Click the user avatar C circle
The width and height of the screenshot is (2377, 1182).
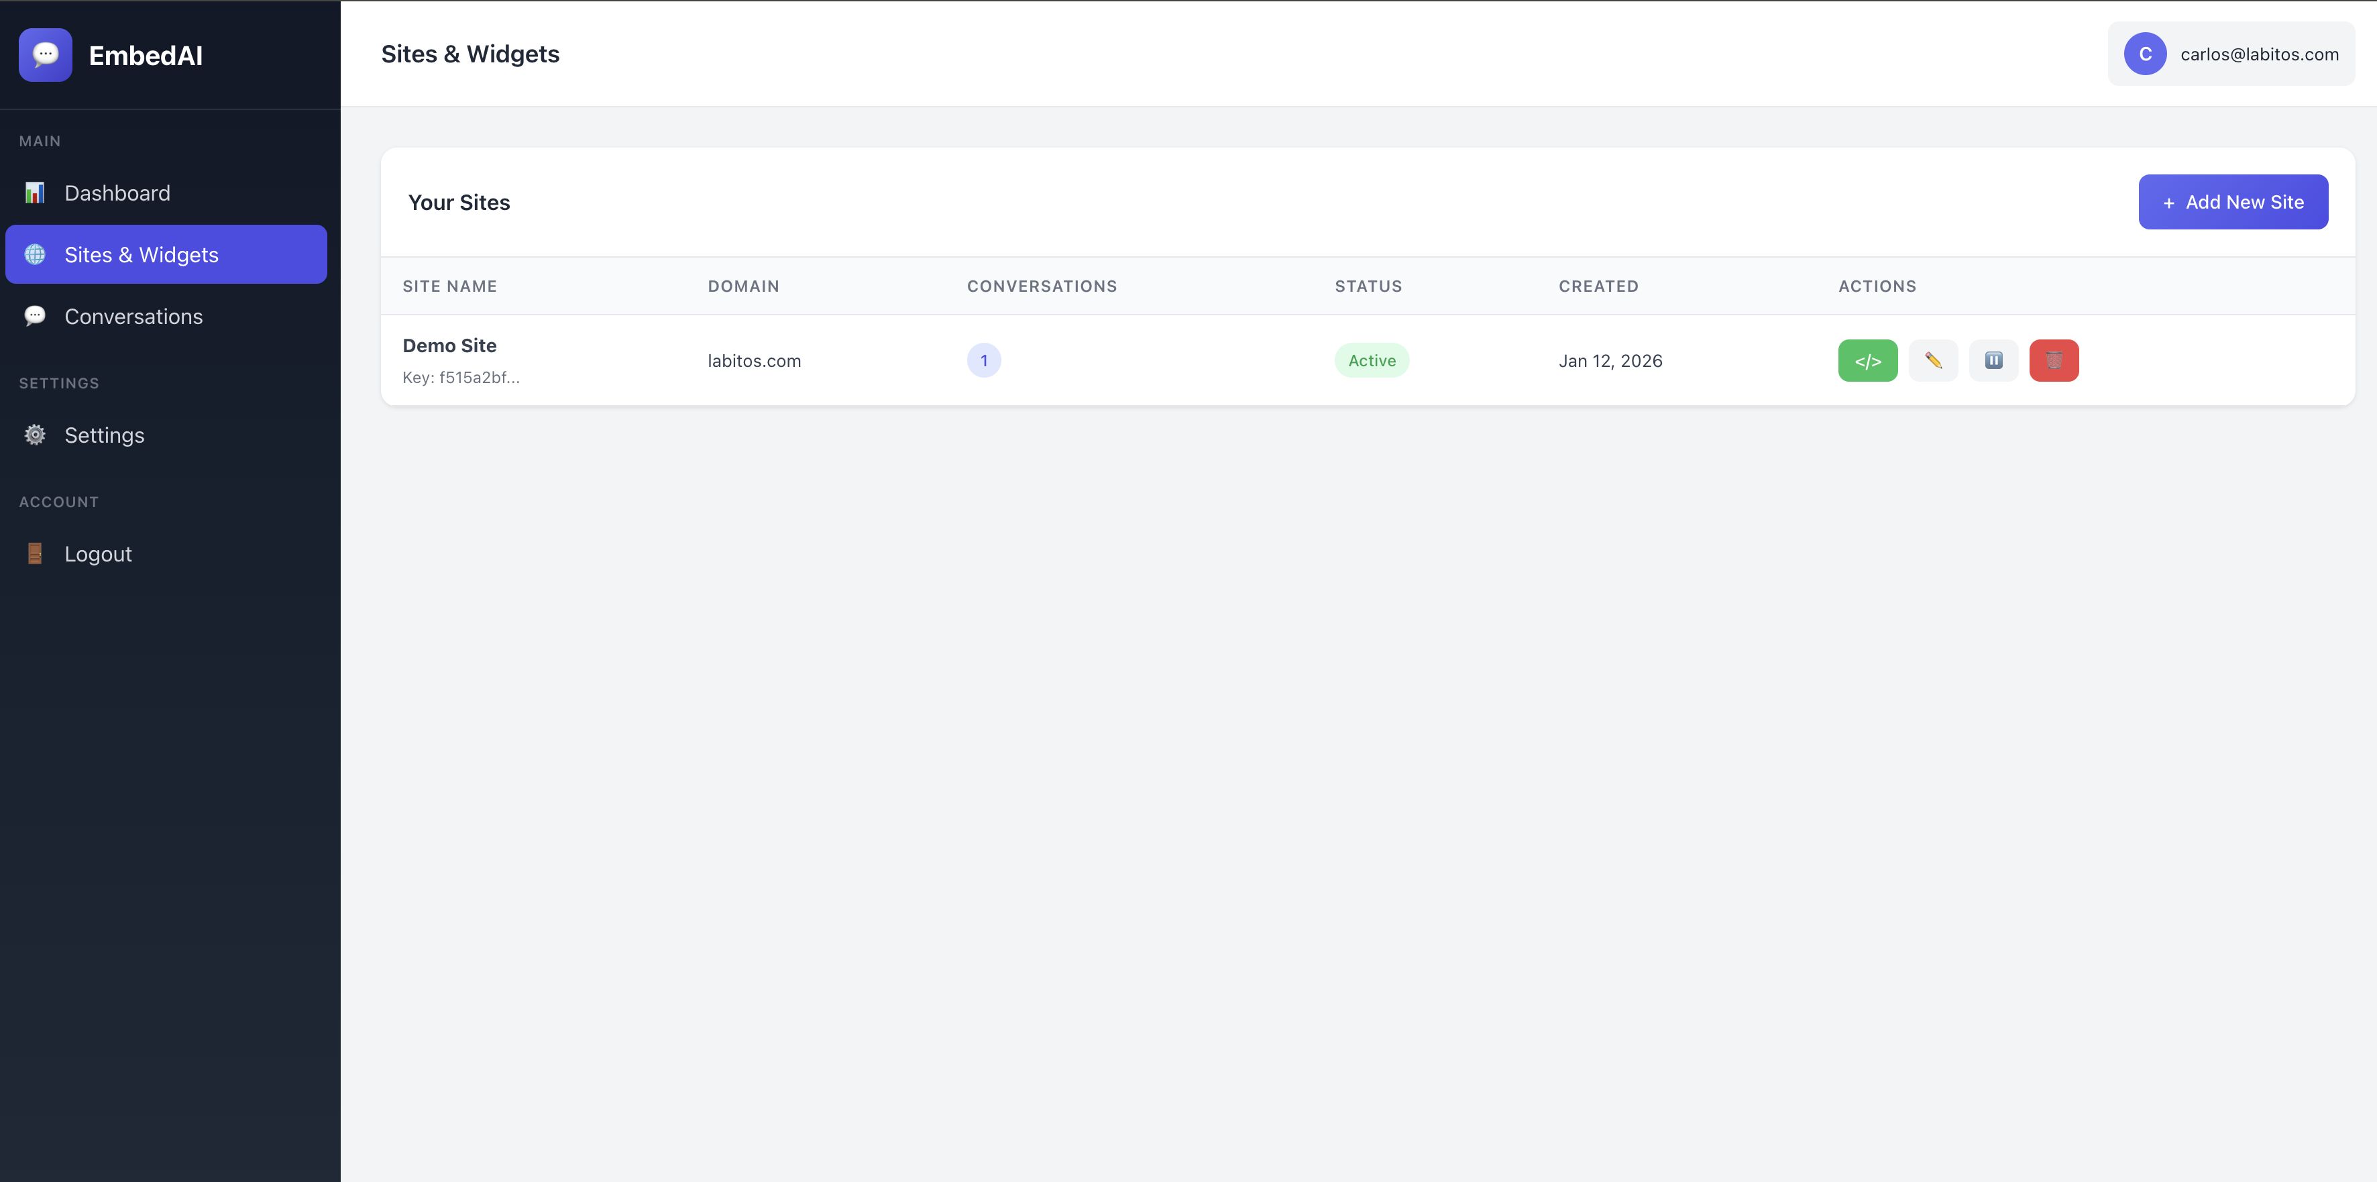(2144, 54)
